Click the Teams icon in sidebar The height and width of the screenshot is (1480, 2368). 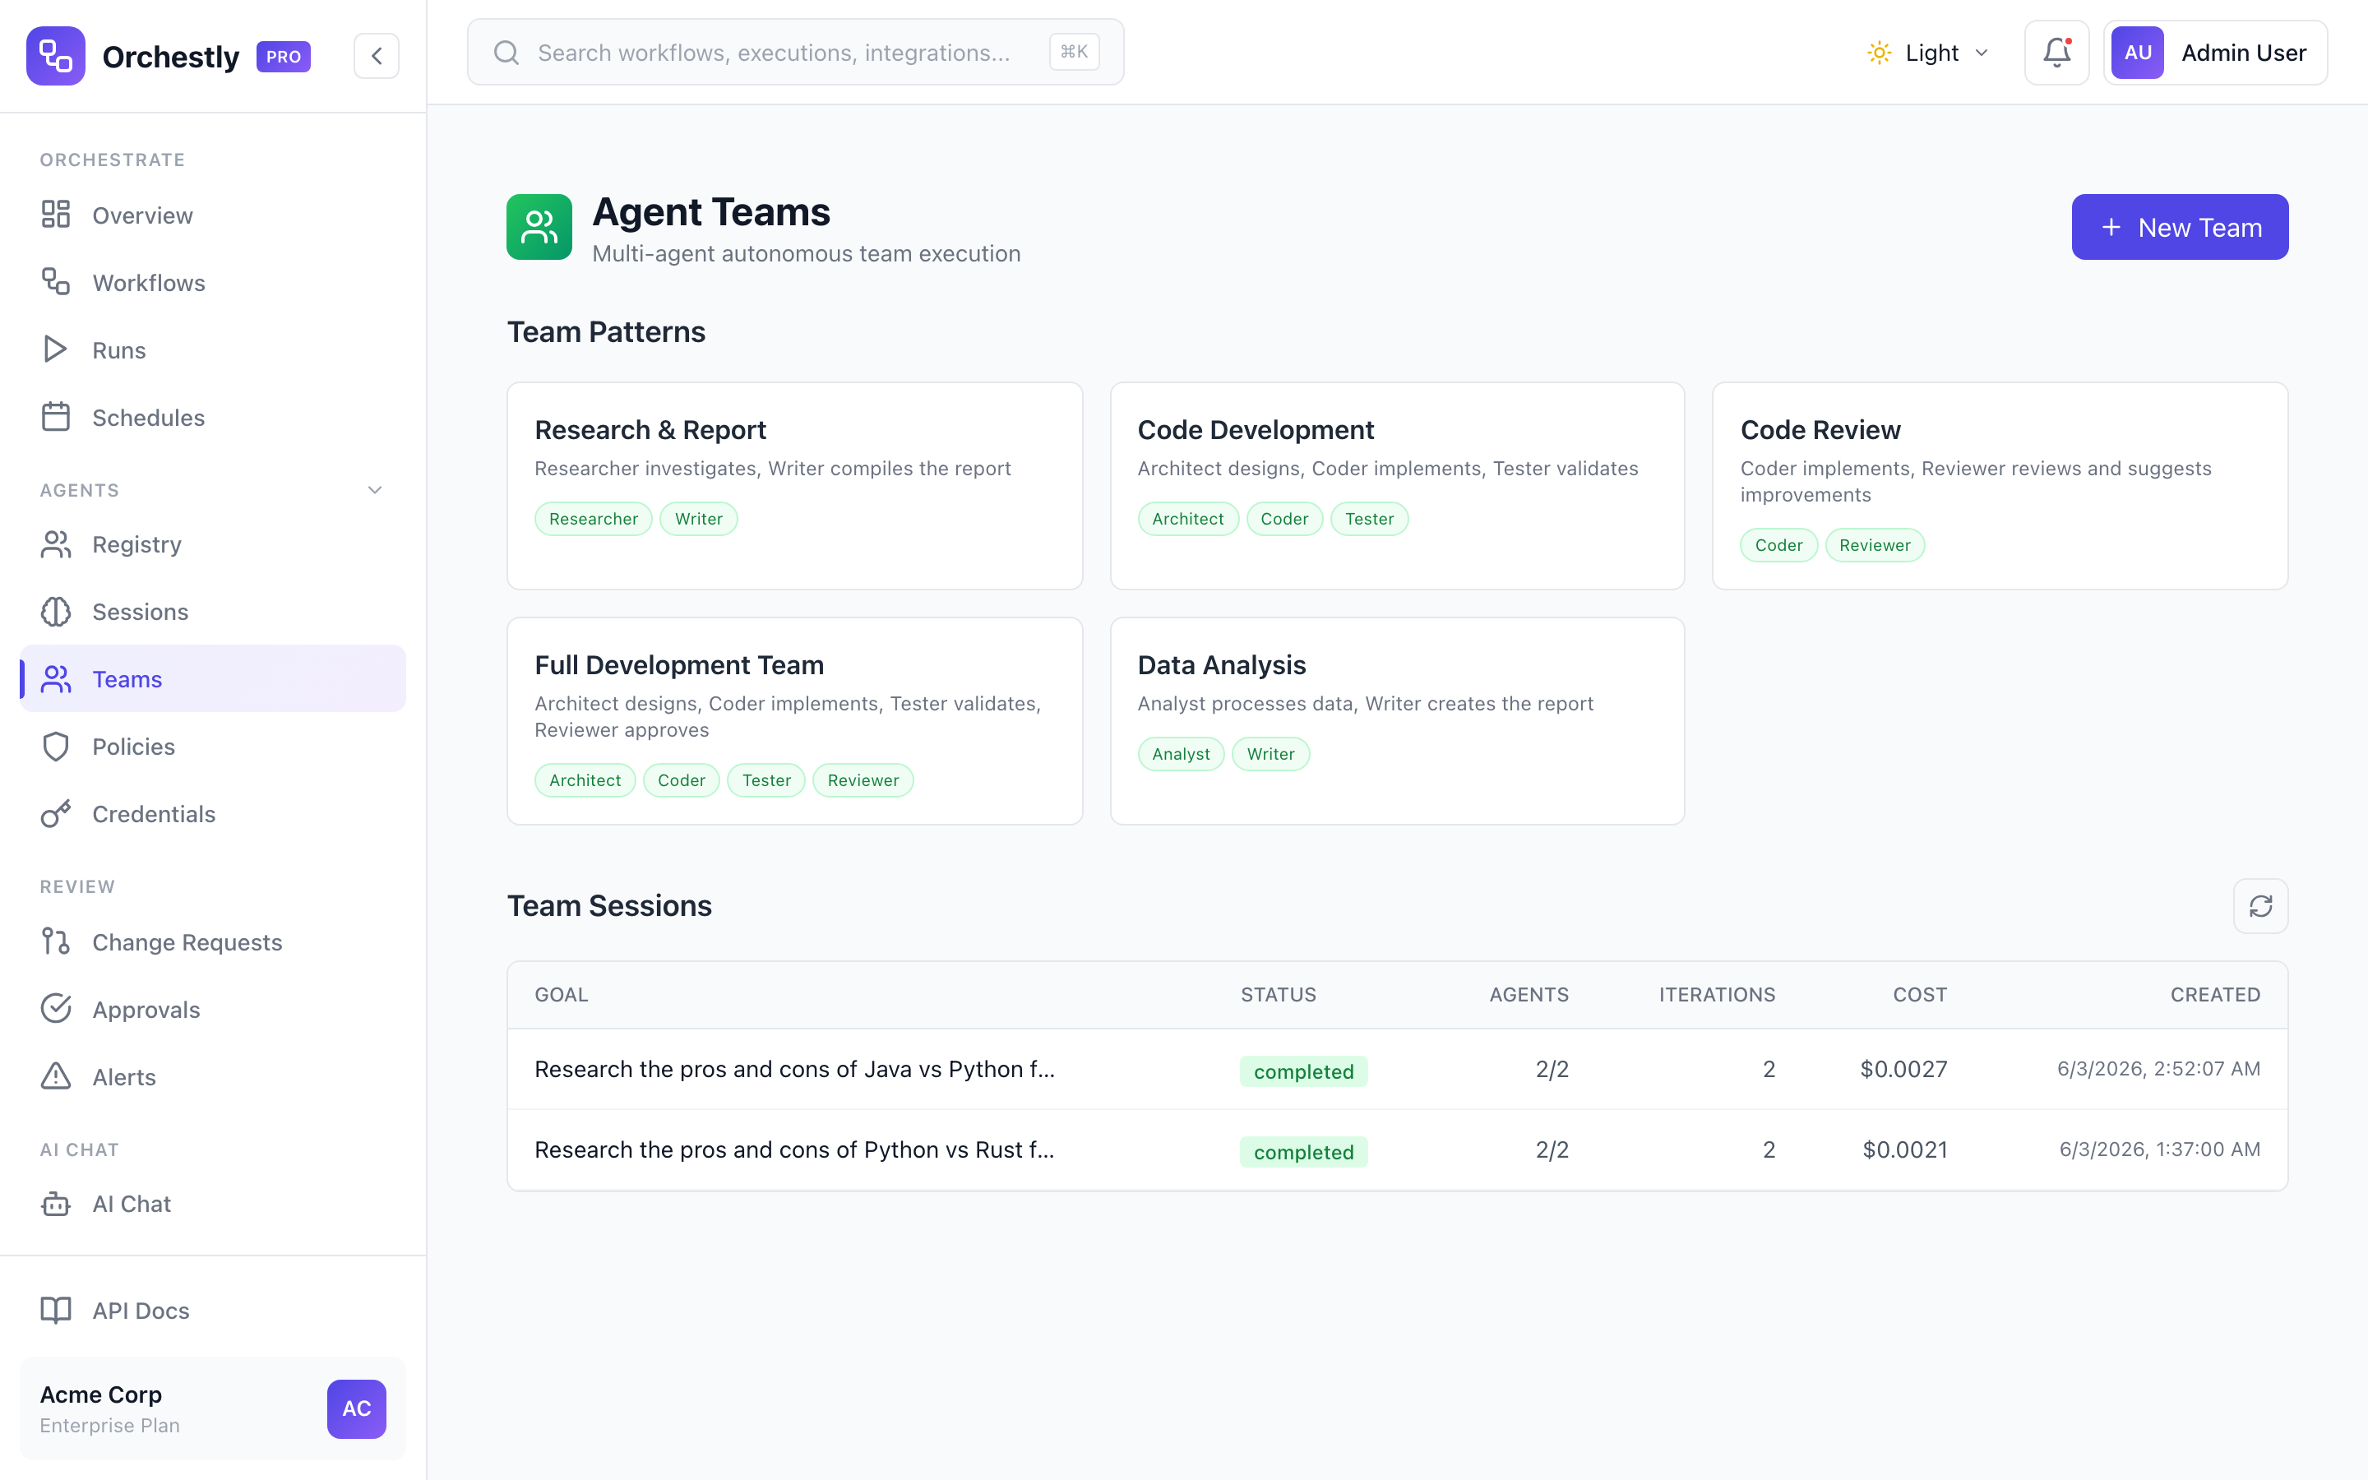56,679
